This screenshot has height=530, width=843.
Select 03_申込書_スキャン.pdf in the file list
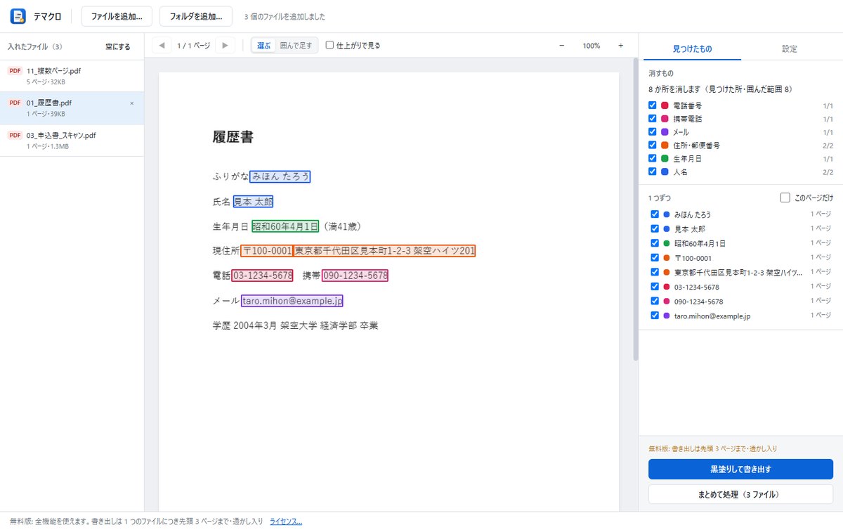pyautogui.click(x=72, y=140)
